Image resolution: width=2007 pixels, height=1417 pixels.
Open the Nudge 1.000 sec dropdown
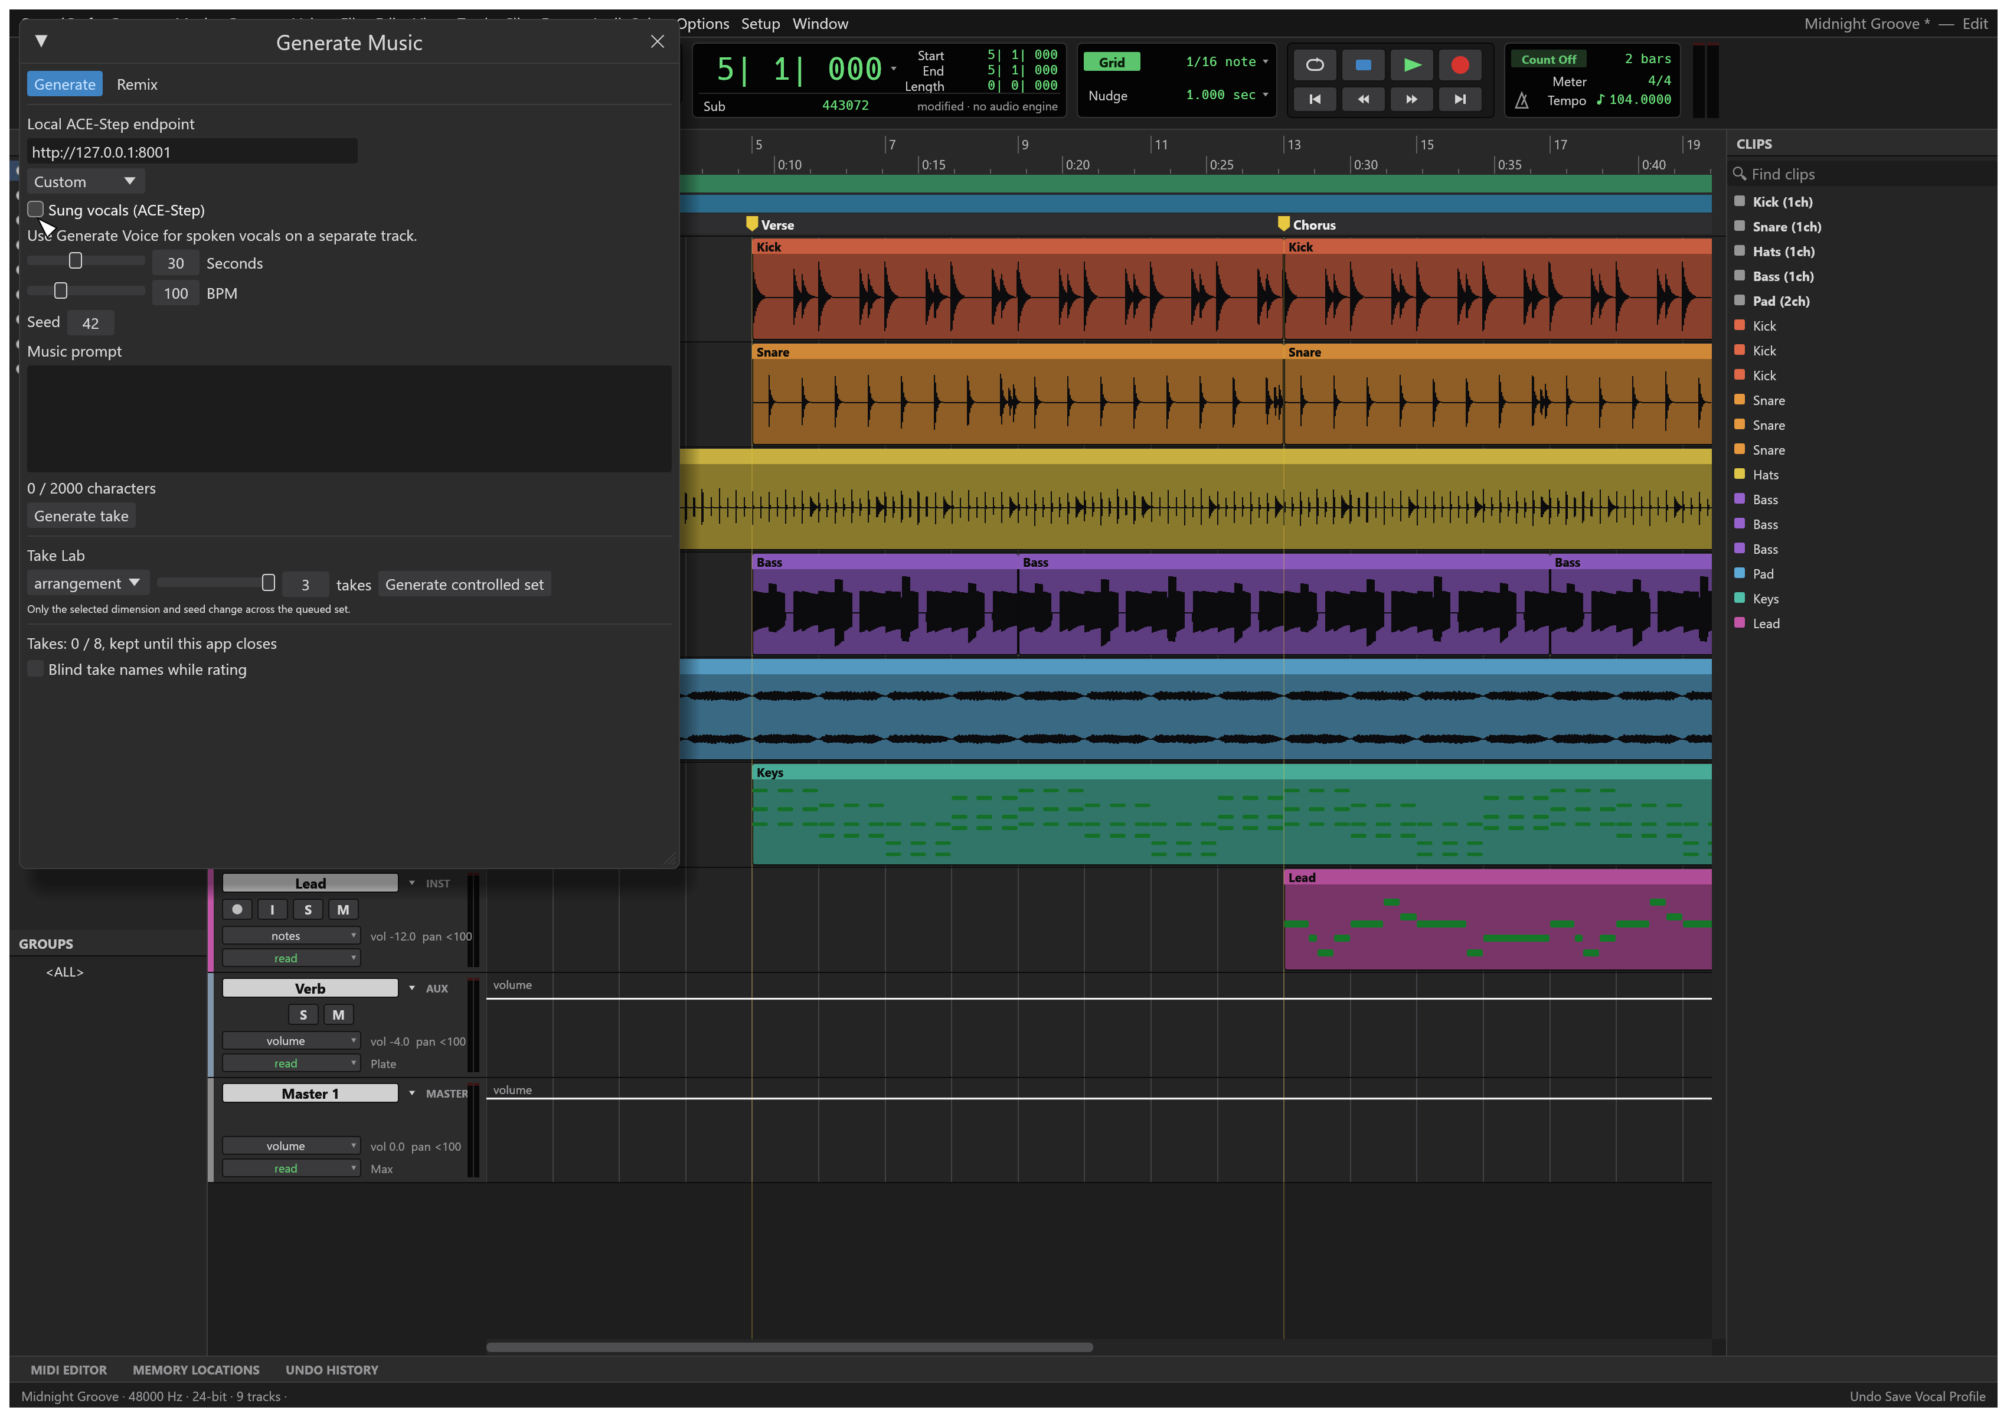point(1227,94)
